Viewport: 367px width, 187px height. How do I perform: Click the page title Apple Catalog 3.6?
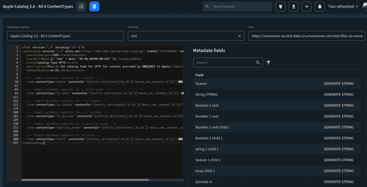(x=38, y=6)
